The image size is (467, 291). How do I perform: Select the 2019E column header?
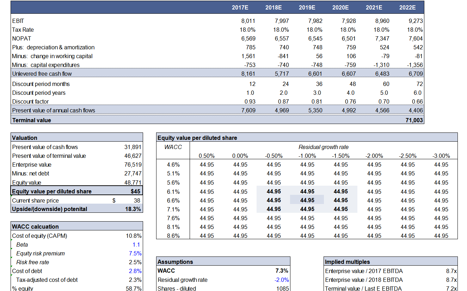coord(307,8)
